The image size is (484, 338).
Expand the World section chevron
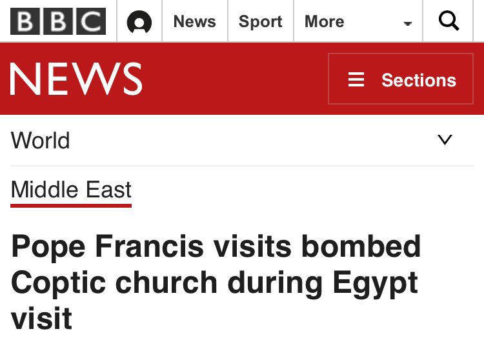pyautogui.click(x=445, y=140)
